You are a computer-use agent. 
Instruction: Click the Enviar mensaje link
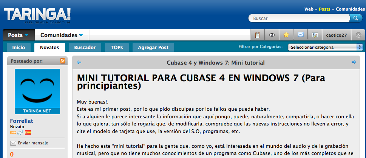(33, 143)
